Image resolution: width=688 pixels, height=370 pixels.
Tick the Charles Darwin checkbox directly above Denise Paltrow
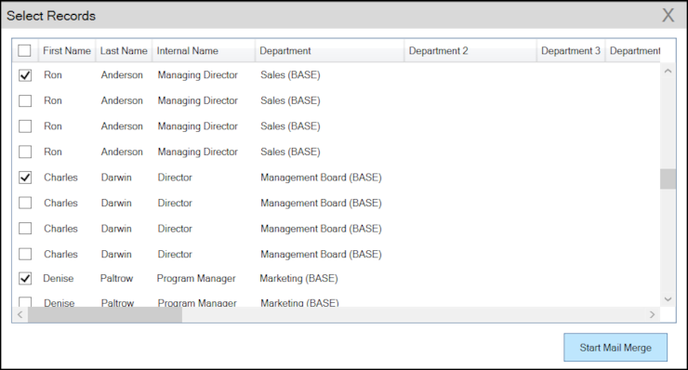tap(25, 254)
